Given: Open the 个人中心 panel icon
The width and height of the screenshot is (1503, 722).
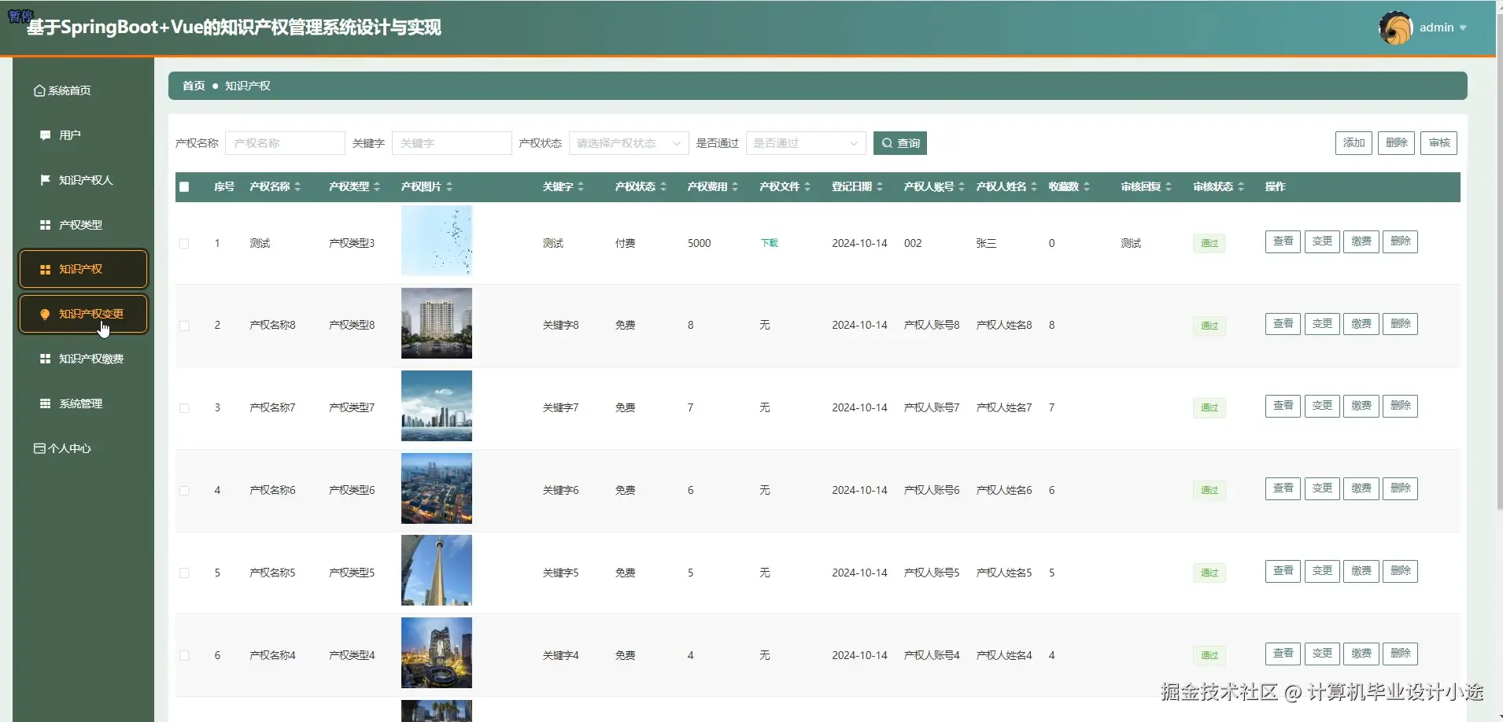Looking at the screenshot, I should click(39, 448).
